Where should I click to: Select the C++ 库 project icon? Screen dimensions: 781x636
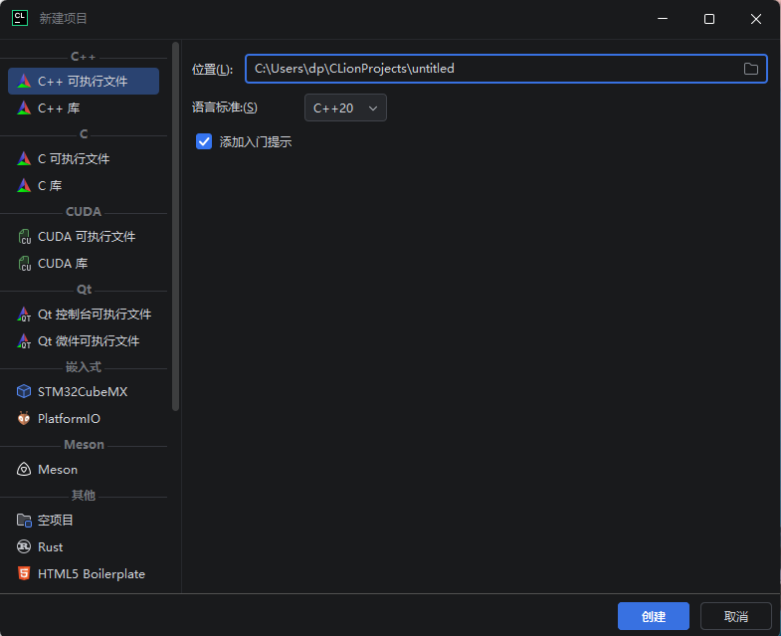(x=24, y=107)
